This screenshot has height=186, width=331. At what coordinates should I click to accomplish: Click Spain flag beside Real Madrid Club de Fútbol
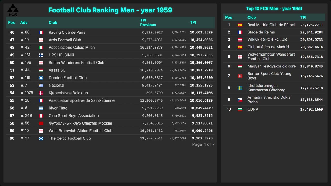[x=240, y=25]
